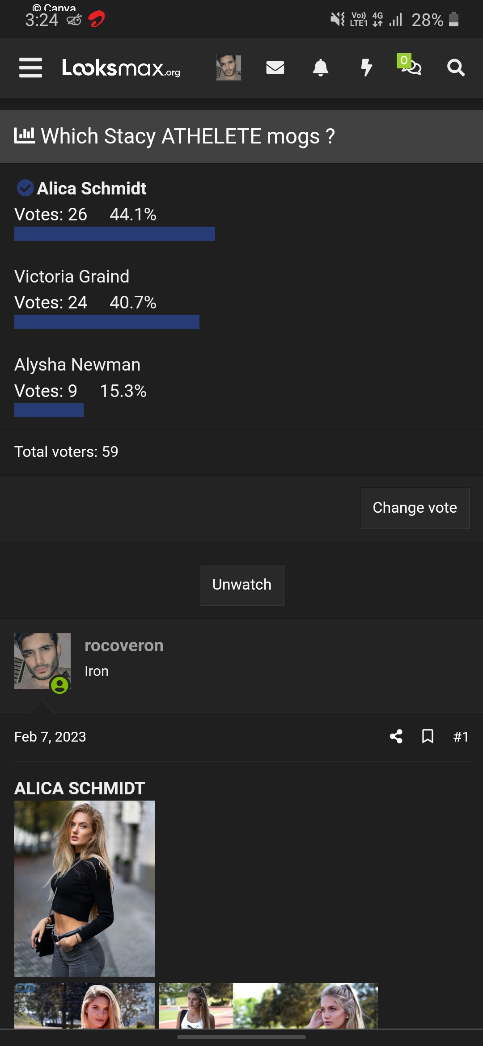Open the What's New lightning icon
The height and width of the screenshot is (1046, 483).
(367, 67)
